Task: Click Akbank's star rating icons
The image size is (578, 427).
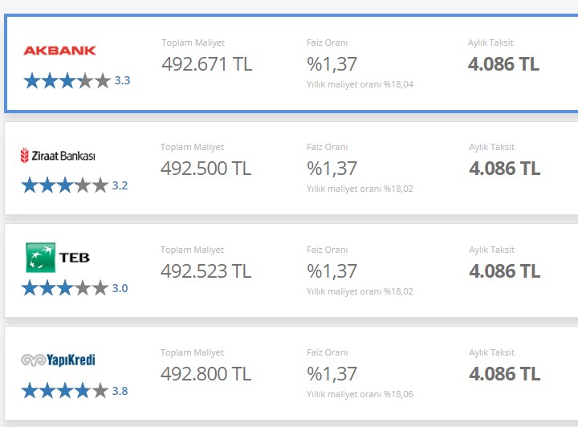Action: pyautogui.click(x=67, y=81)
